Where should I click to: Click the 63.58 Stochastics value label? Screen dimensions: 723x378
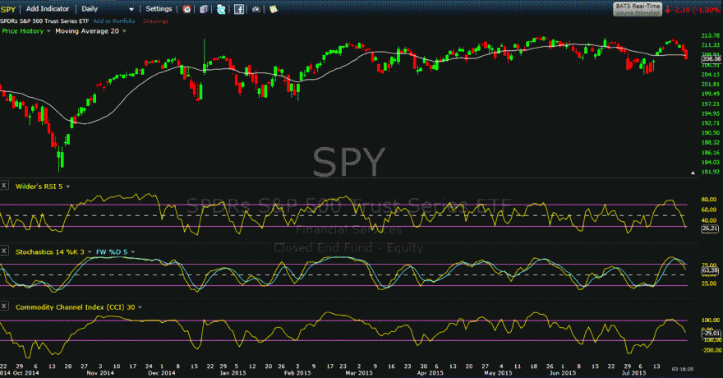710,270
